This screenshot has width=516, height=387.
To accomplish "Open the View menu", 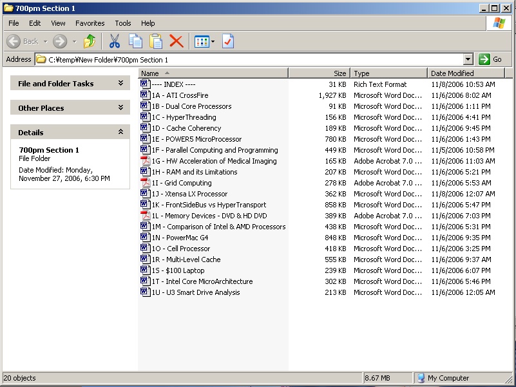I will [58, 23].
